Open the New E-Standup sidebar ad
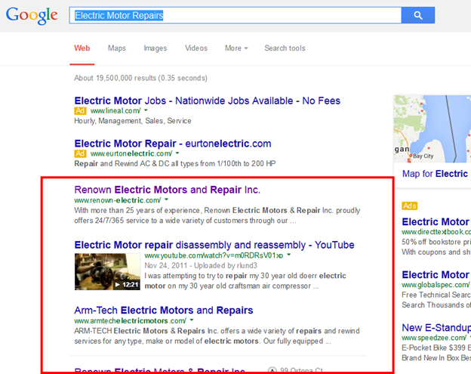Viewport: 471px width, 374px height. 436,328
